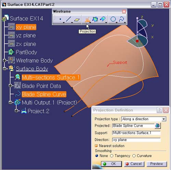
Task: Open the Projection type dropdown
Action: click(164, 119)
